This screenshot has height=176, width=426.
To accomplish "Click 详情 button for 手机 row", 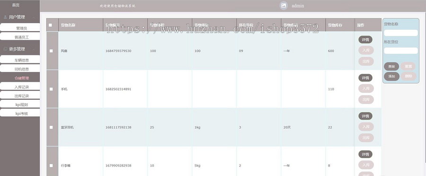I will 365,78.
